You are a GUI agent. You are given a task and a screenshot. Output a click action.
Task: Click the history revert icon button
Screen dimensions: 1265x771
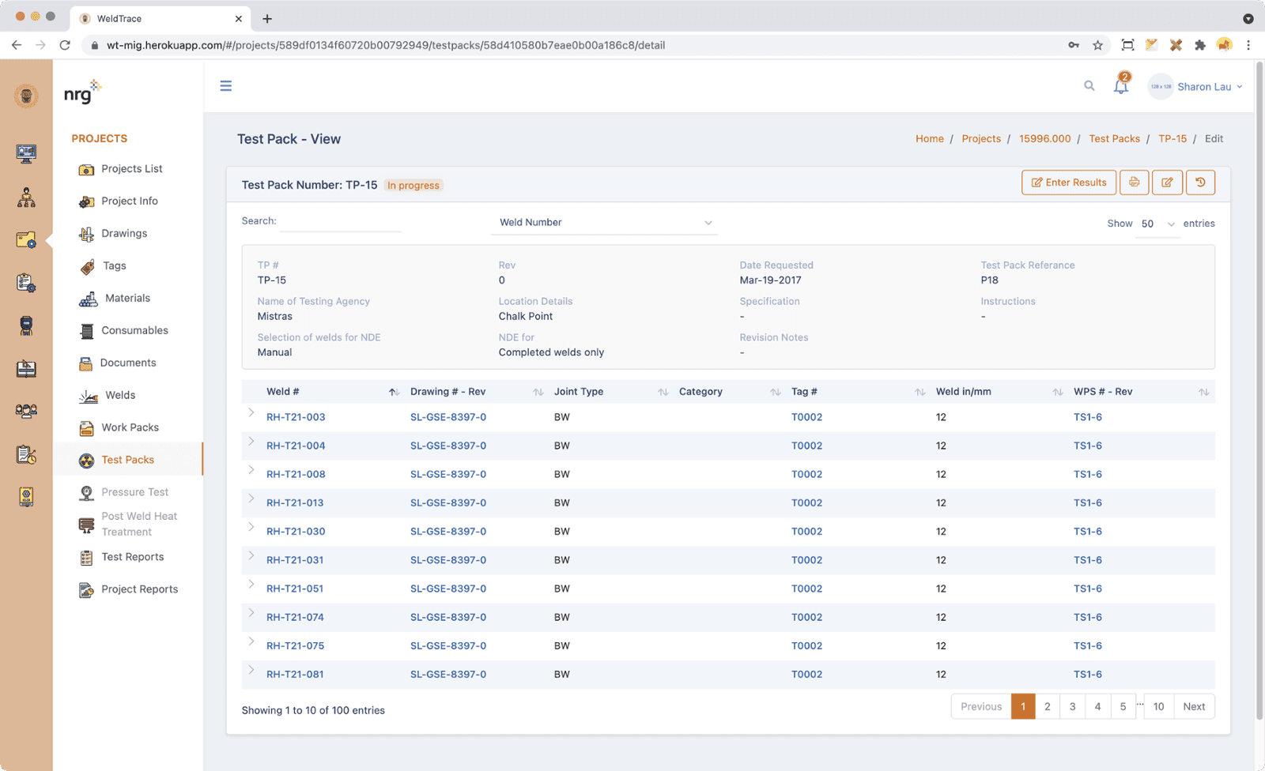[1199, 182]
